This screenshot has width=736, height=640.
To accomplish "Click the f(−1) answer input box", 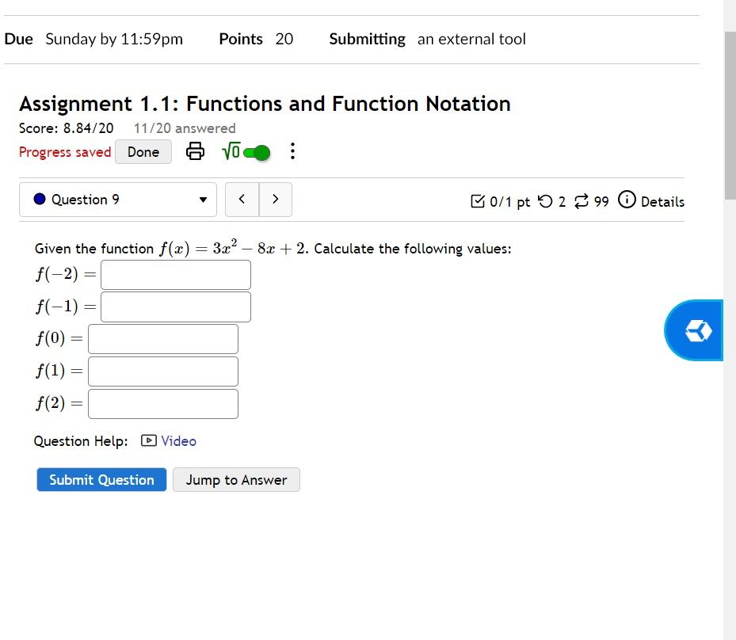I will [x=176, y=307].
